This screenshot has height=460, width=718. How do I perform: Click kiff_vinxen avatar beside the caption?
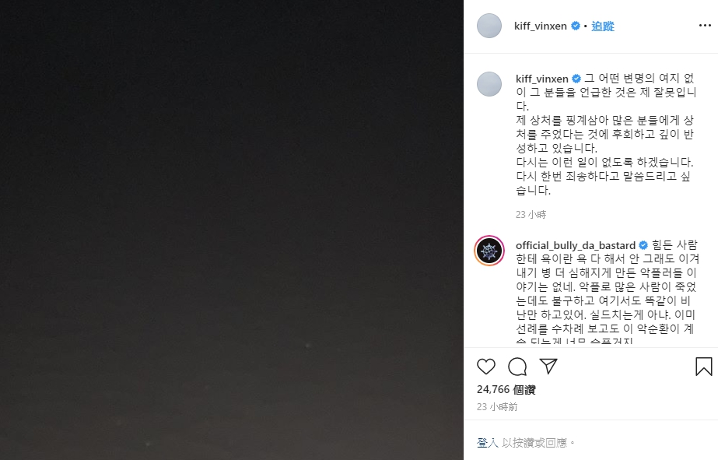point(489,84)
